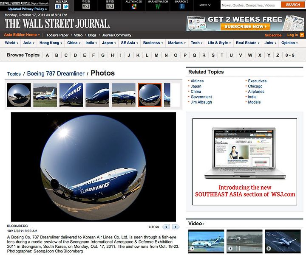Click the Southeast Asia section advertisement

coord(244,162)
